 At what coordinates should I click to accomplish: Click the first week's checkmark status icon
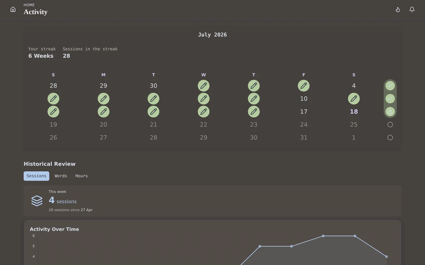click(390, 86)
